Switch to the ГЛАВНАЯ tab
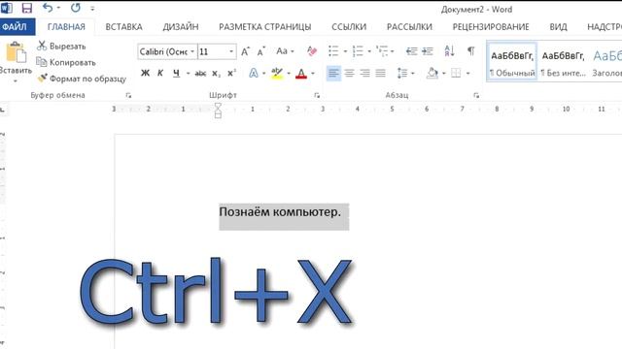The width and height of the screenshot is (622, 349). click(x=66, y=27)
